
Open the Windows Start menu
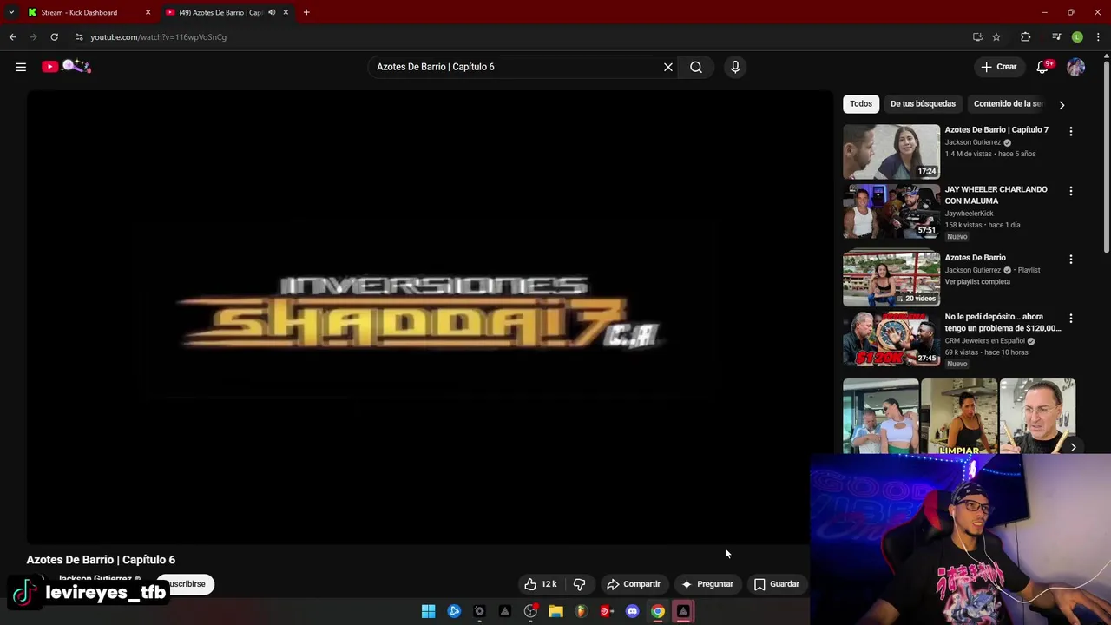point(428,612)
